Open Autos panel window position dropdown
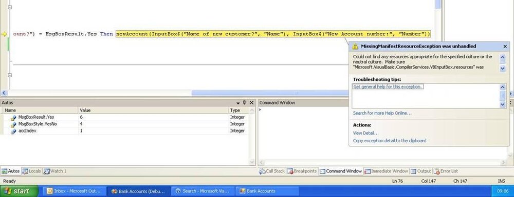 (x=238, y=103)
